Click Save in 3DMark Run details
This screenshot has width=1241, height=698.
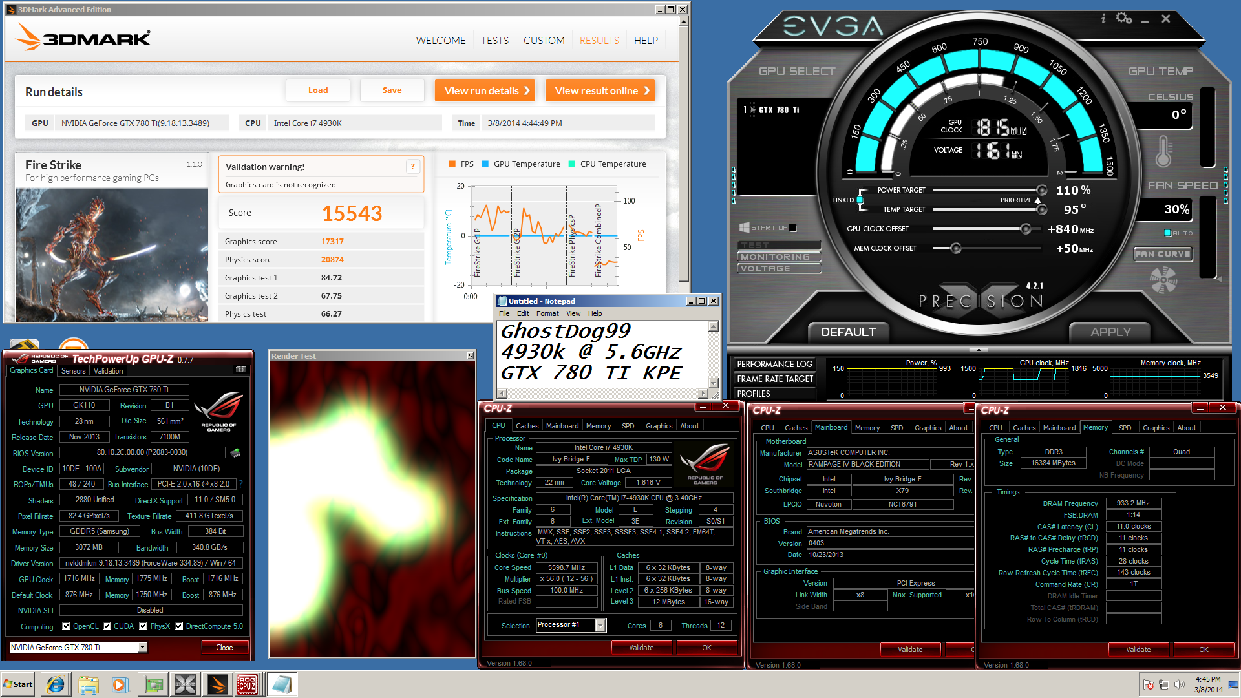coord(392,90)
